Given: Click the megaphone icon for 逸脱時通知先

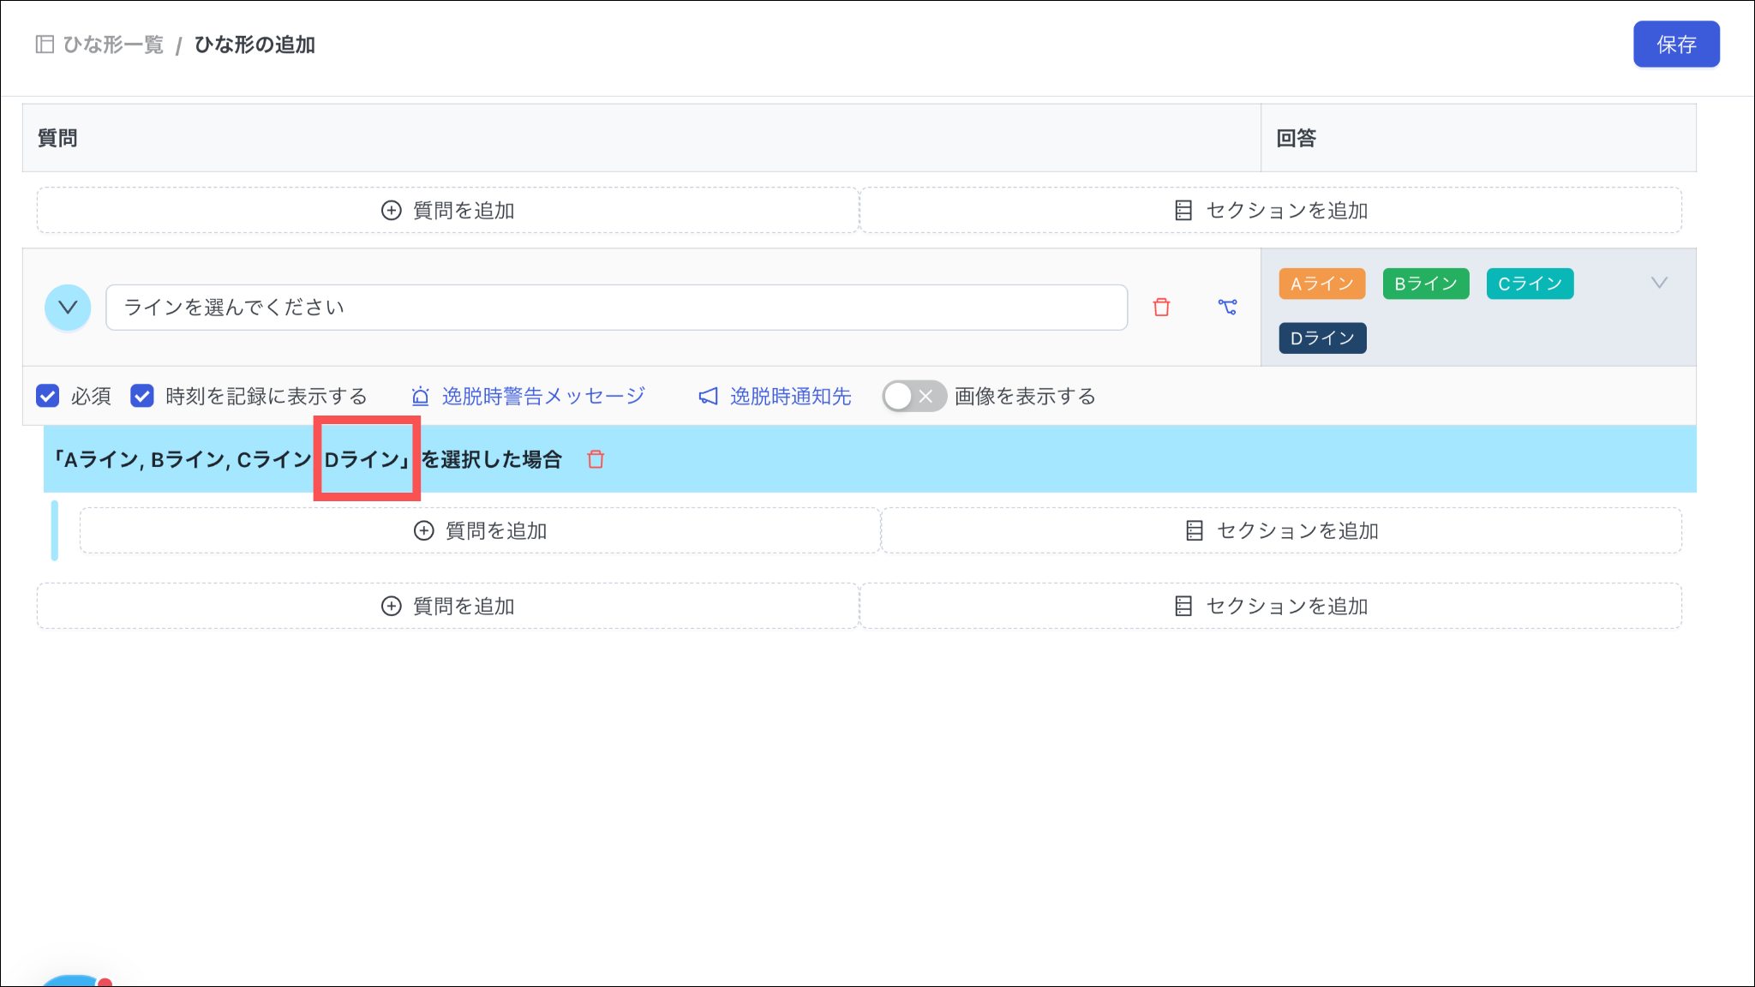Looking at the screenshot, I should pos(708,397).
